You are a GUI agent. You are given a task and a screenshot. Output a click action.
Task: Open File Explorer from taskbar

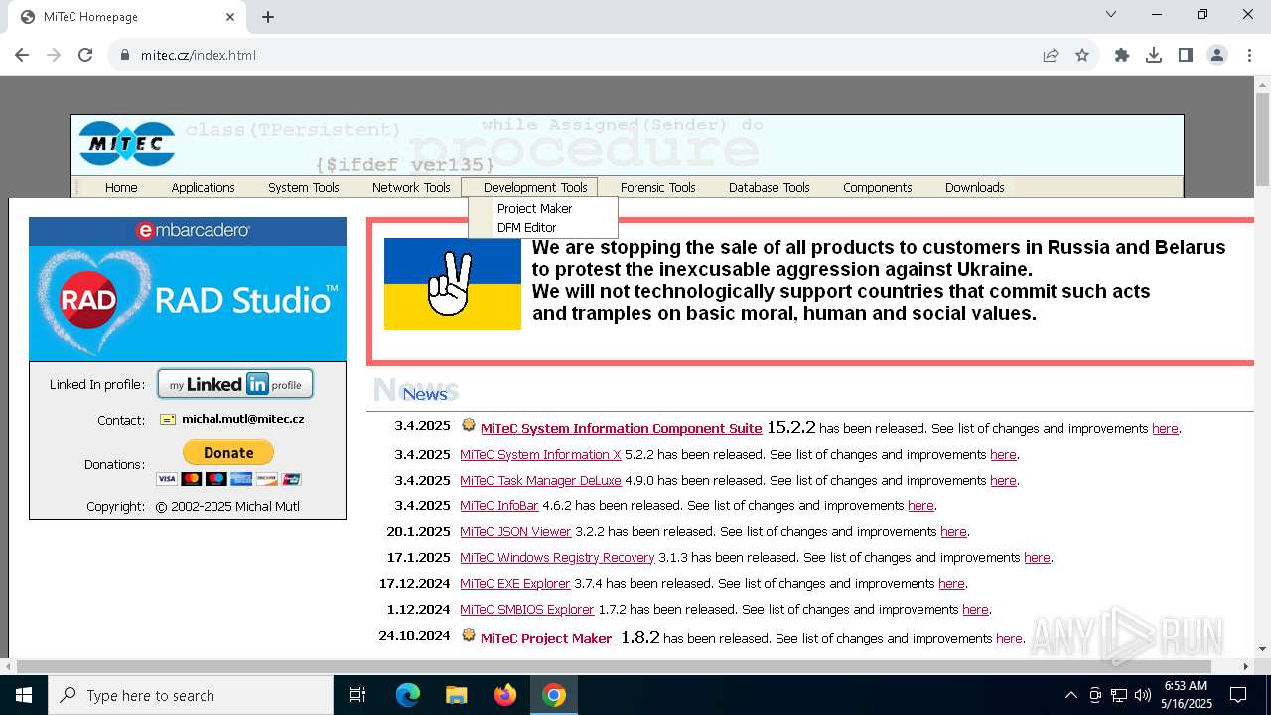click(x=456, y=695)
